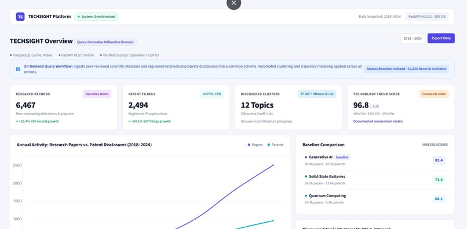
Task: Click the Verified Sources: OpenAlex + USPTO text
Action: coord(129,56)
